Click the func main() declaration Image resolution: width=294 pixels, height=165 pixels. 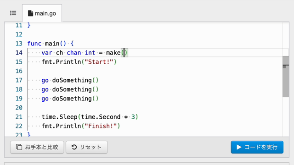pyautogui.click(x=51, y=44)
